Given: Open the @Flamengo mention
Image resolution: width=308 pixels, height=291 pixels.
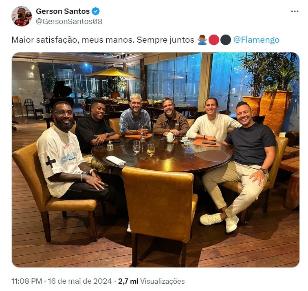Looking at the screenshot, I should [256, 40].
